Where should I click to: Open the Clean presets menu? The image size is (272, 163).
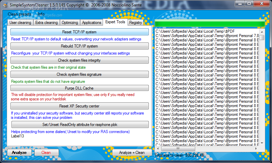tap(20, 14)
